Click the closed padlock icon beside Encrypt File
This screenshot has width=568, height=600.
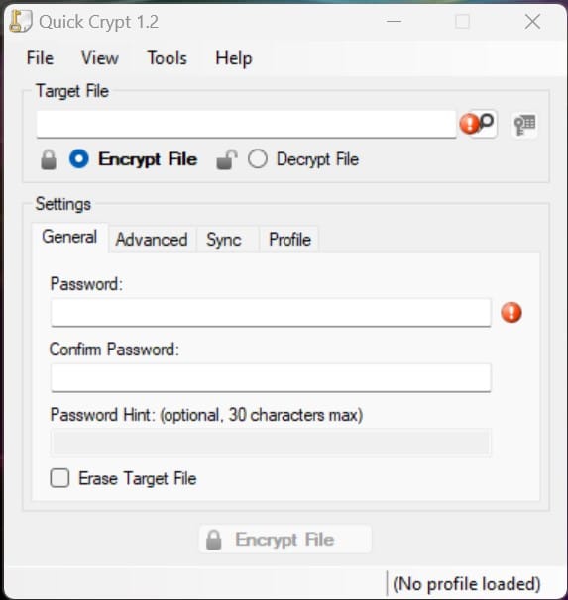point(49,159)
